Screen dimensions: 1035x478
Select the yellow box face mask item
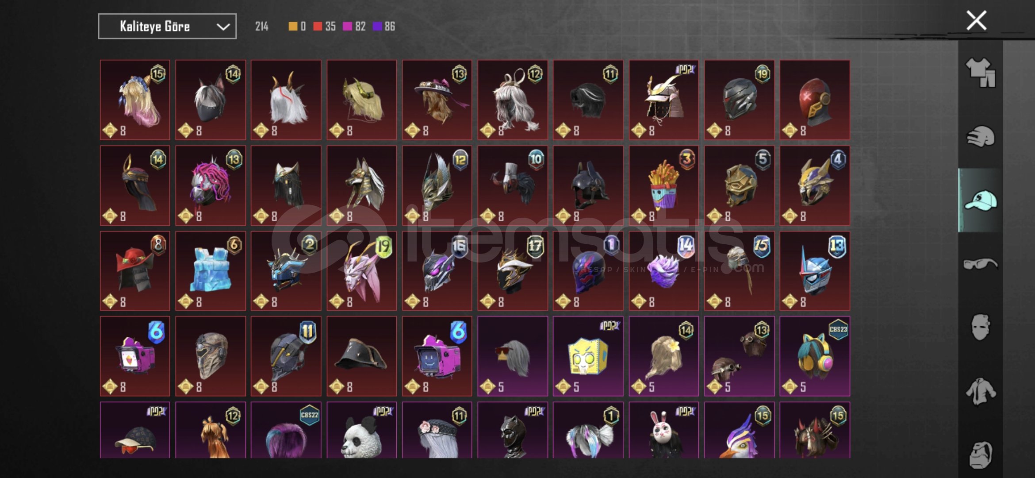[588, 356]
